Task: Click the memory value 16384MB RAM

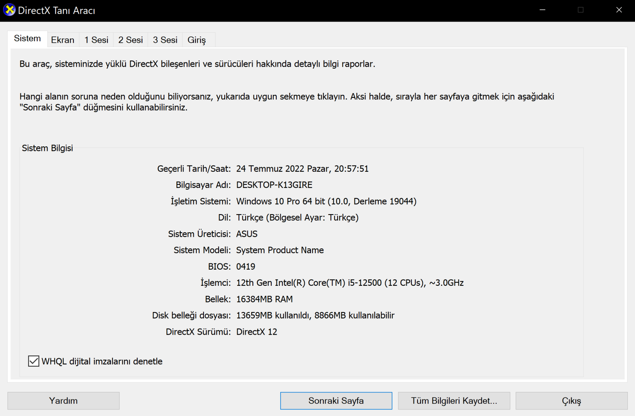Action: (x=264, y=299)
